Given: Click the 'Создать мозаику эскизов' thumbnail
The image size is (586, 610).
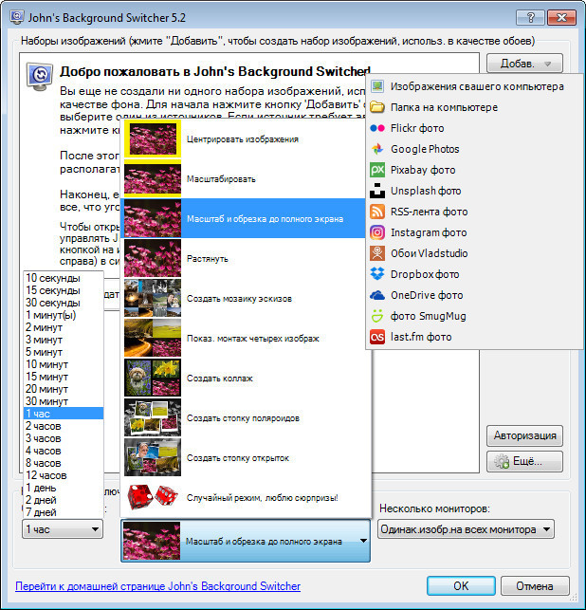Looking at the screenshot, I should pyautogui.click(x=153, y=299).
